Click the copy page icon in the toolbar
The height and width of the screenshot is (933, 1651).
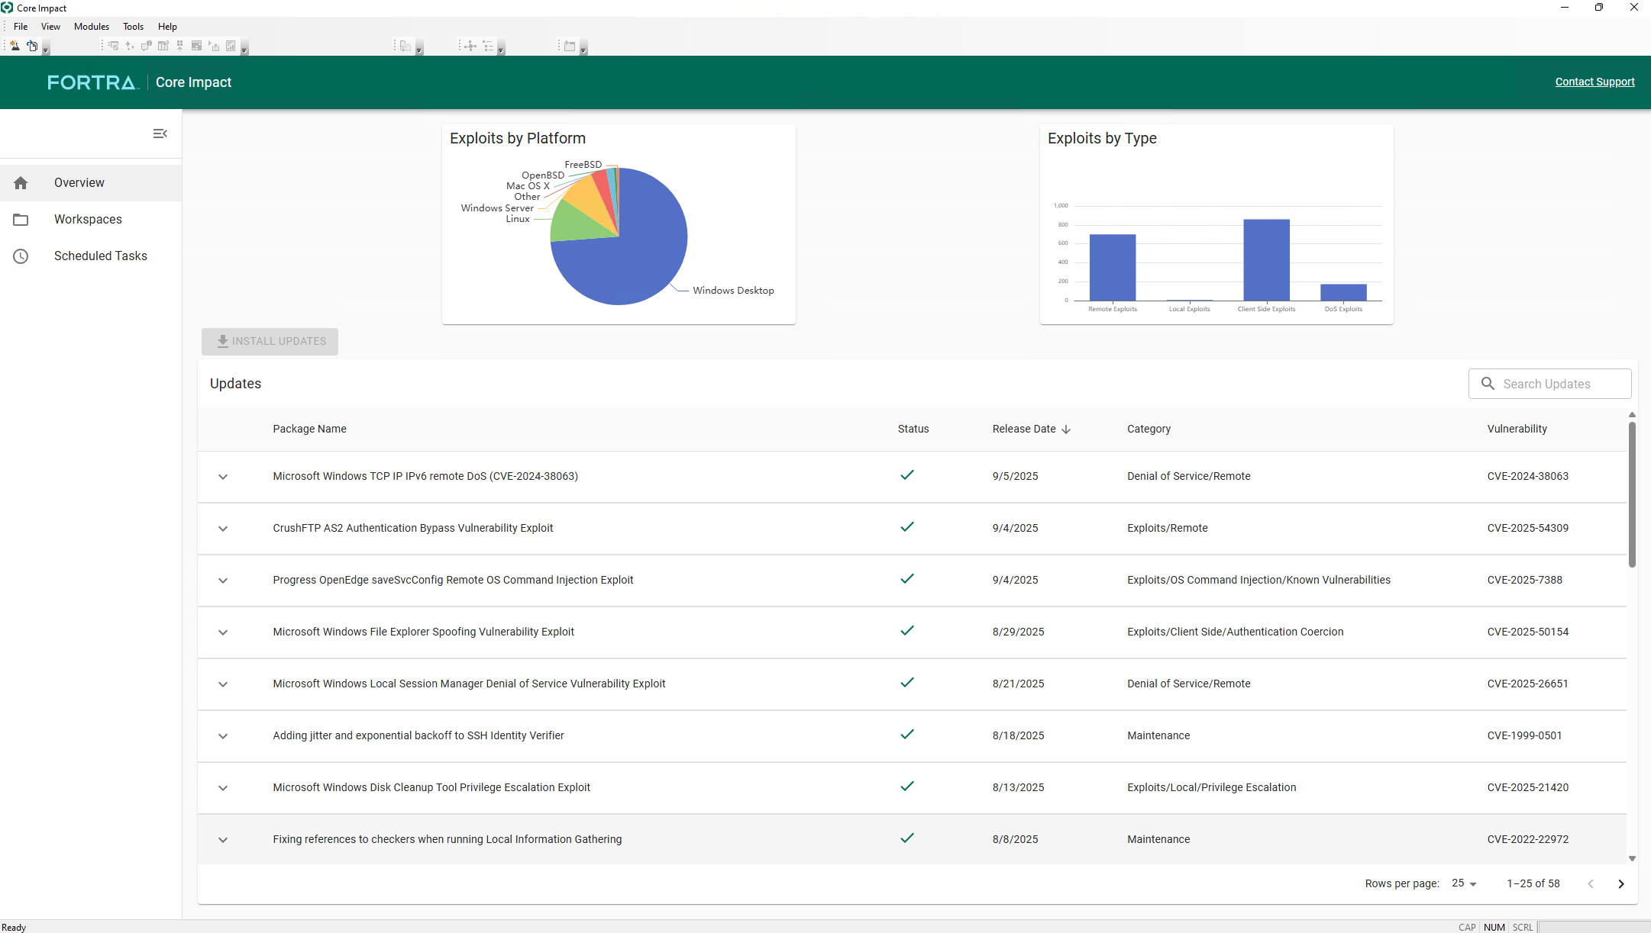pyautogui.click(x=34, y=47)
